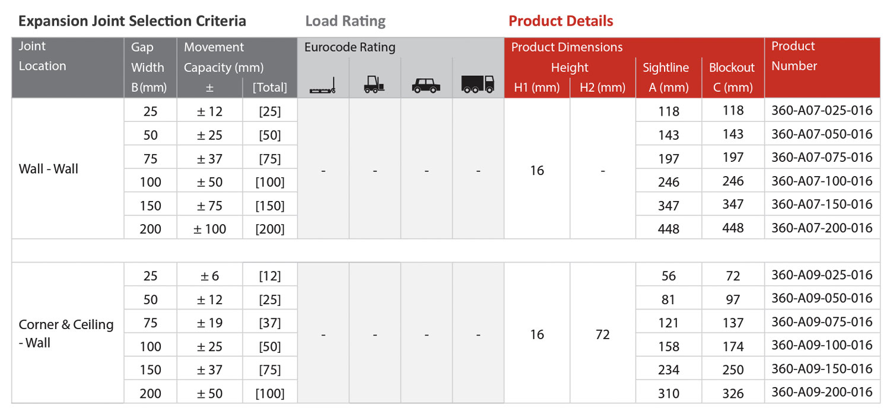Click the Blockout C (mm) header
Screen dimensions: 890x418
tap(733, 78)
